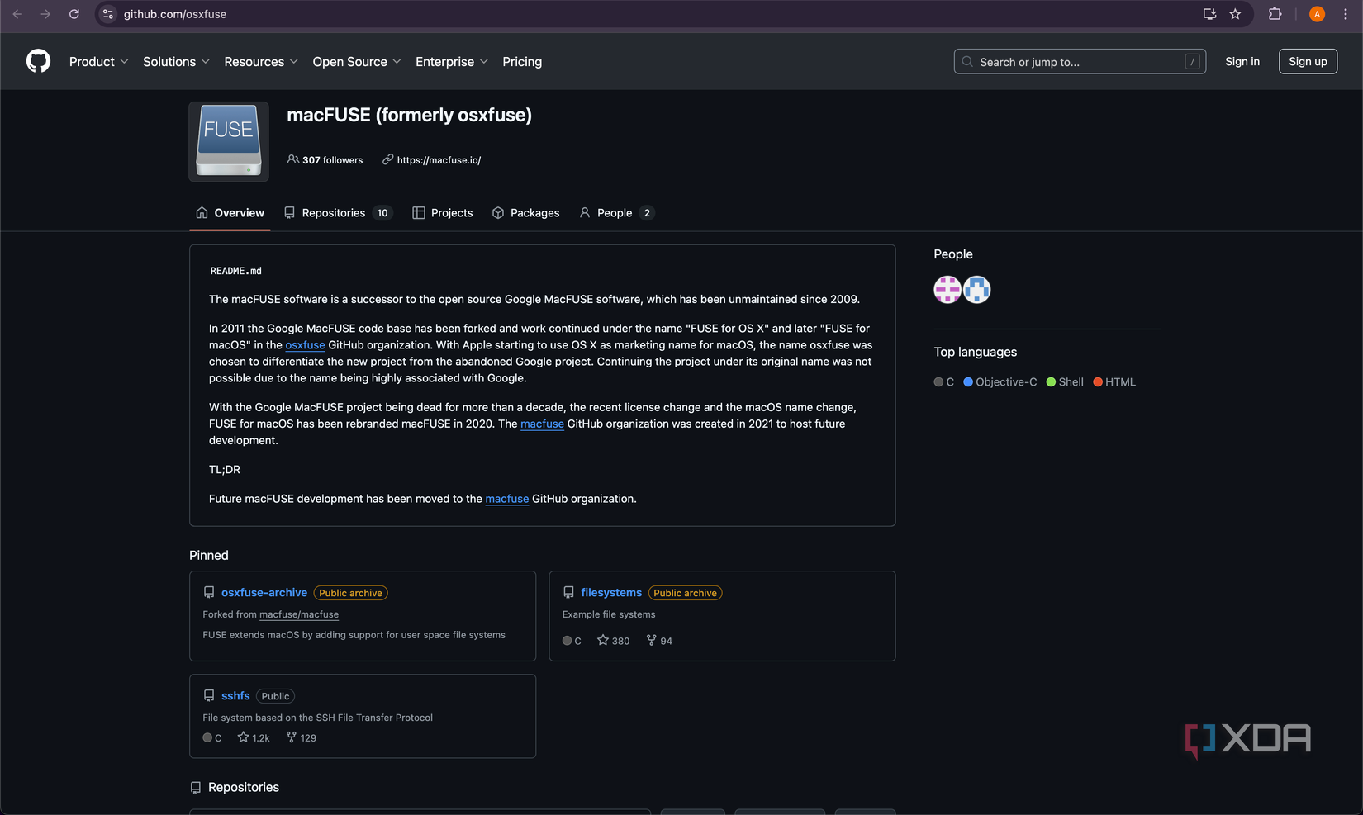Click the README.md file label
Screen dimensions: 1363x815
235,271
